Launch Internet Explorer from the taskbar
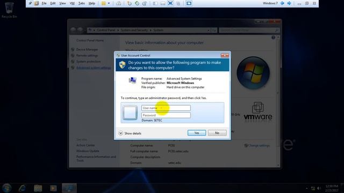The height and width of the screenshot is (193, 344). pos(22,188)
